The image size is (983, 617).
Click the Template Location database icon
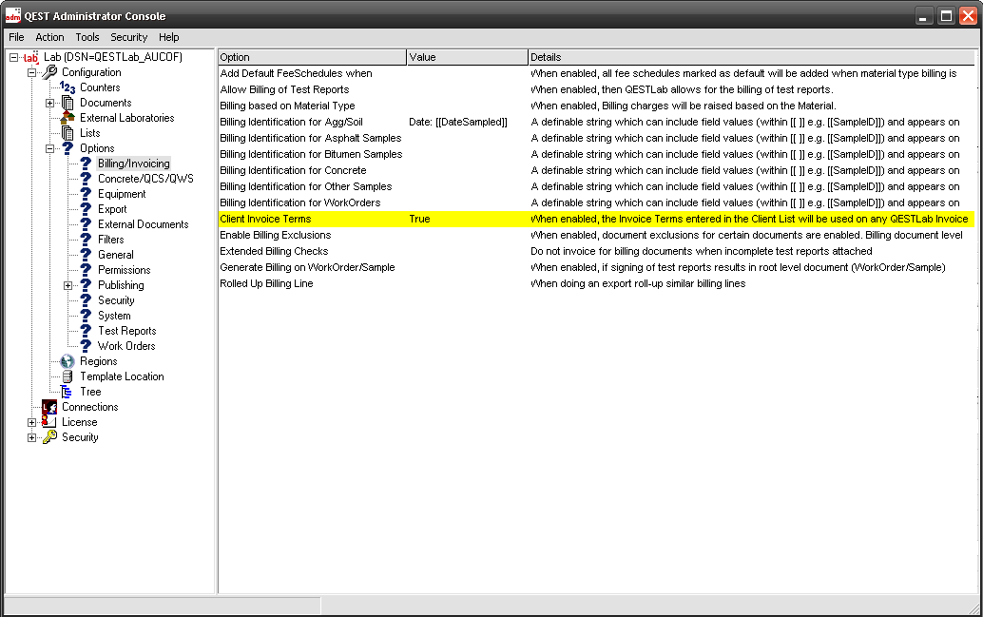tap(67, 376)
